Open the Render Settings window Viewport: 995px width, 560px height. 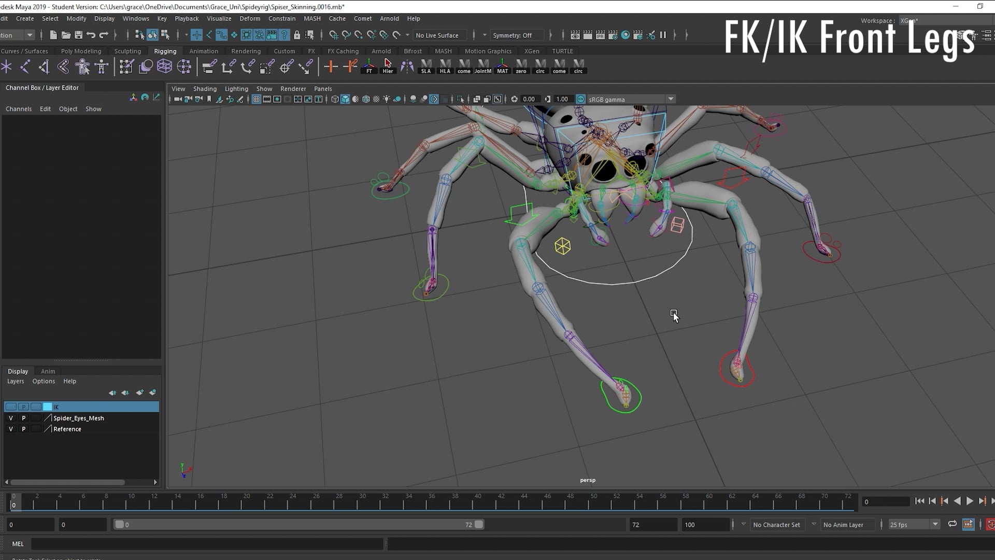click(614, 35)
